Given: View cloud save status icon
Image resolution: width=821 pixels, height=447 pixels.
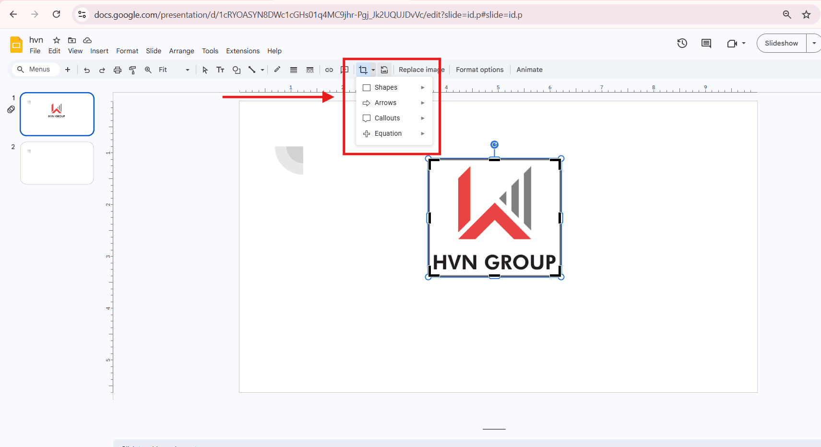Looking at the screenshot, I should (87, 40).
